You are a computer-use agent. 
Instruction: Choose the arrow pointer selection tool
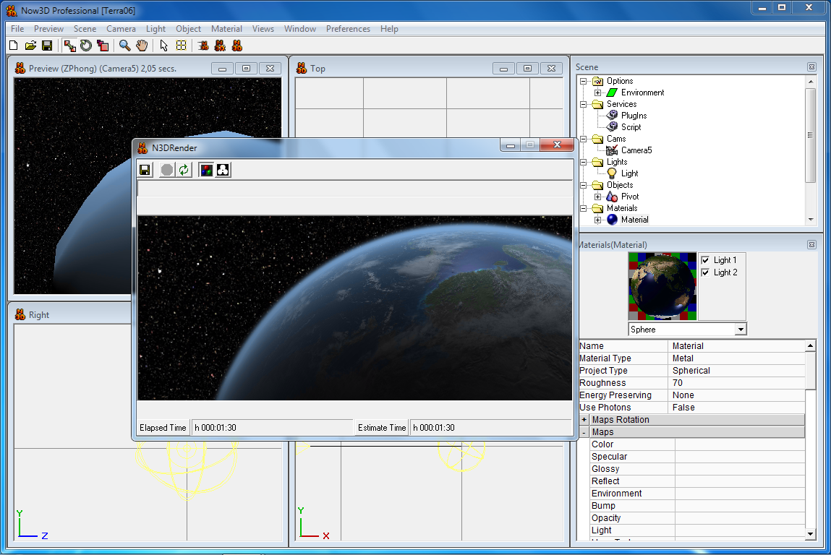pyautogui.click(x=163, y=46)
